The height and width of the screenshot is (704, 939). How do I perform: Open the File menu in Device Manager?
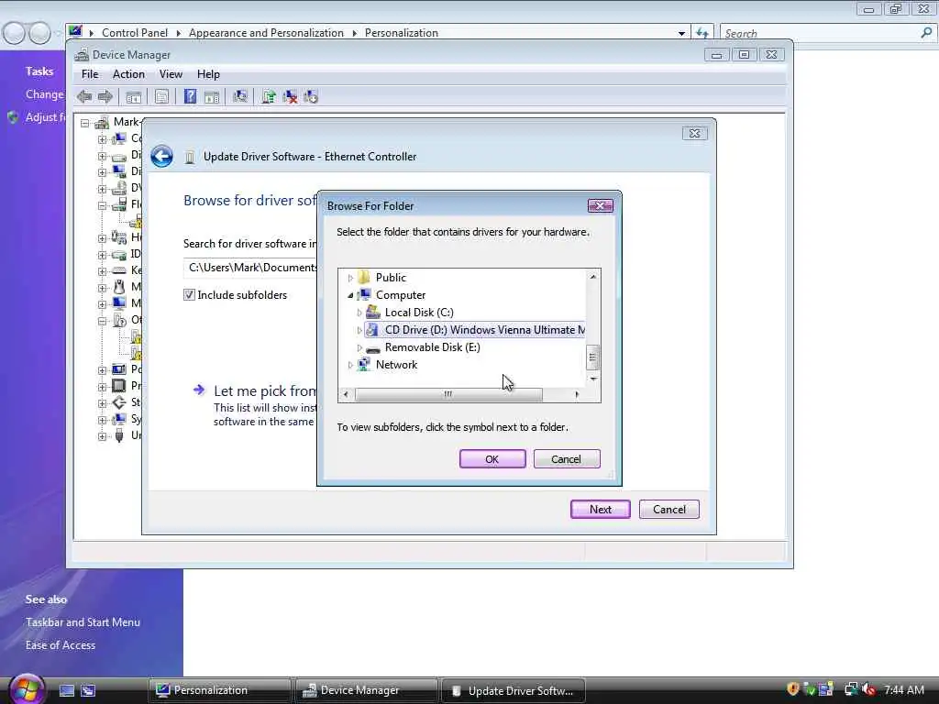[90, 74]
